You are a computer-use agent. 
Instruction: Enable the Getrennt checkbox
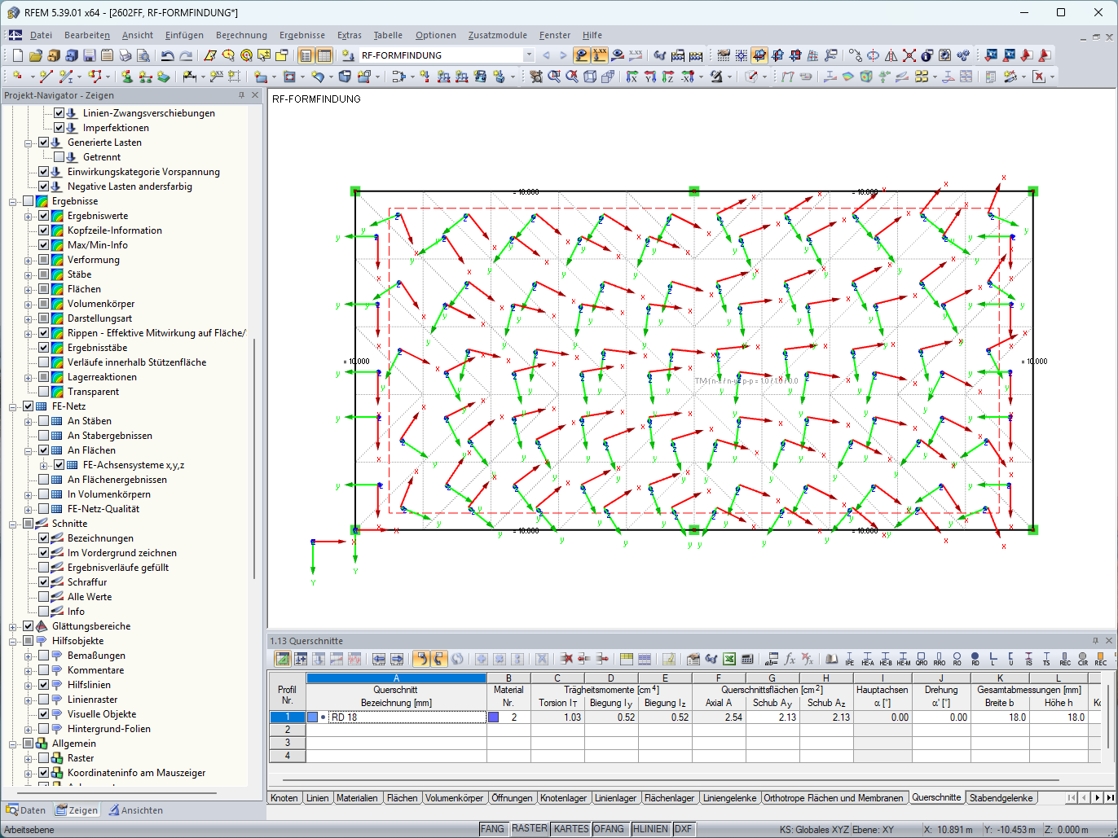[x=59, y=157]
